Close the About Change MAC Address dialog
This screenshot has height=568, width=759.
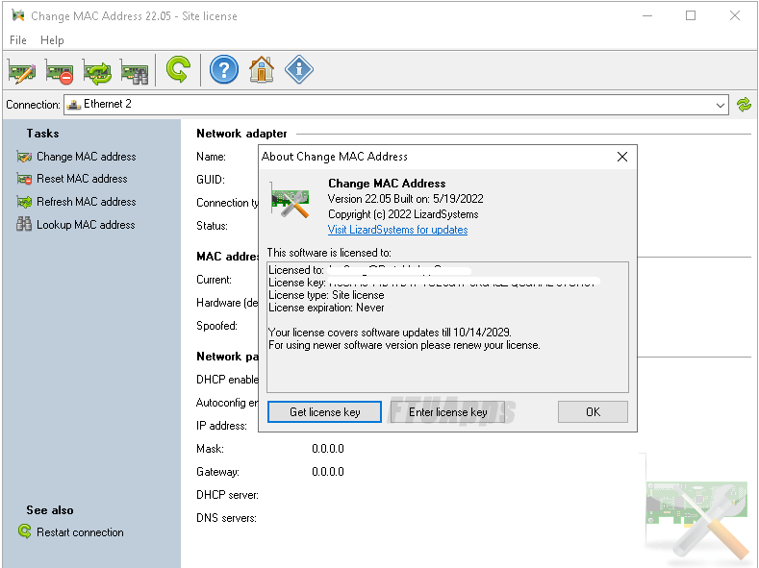click(x=622, y=157)
